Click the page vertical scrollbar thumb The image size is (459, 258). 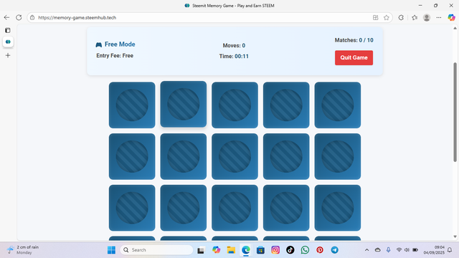pyautogui.click(x=455, y=112)
